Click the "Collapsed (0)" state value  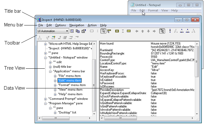(x=159, y=93)
